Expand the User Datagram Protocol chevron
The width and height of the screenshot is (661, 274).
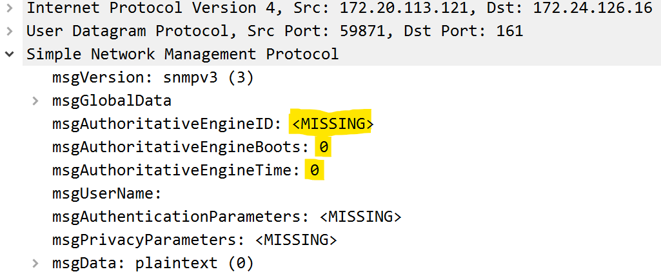(x=10, y=31)
